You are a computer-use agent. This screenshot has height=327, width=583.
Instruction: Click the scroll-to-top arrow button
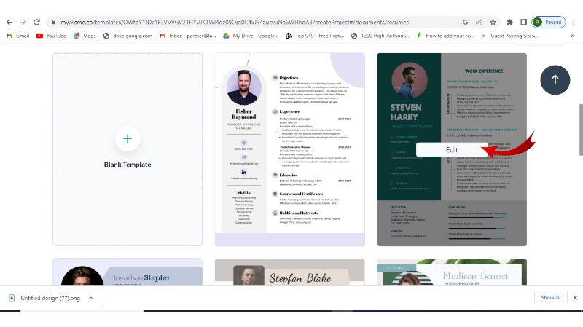point(555,79)
